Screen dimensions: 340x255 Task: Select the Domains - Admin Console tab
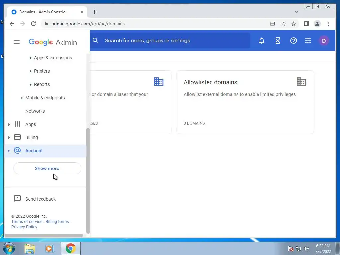click(47, 12)
